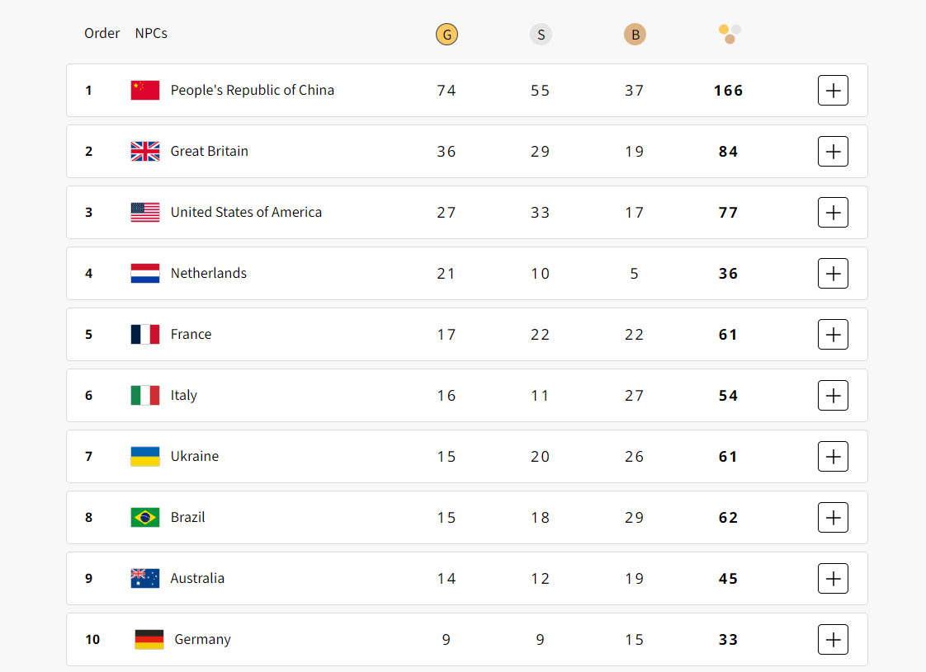Image resolution: width=926 pixels, height=672 pixels.
Task: Expand the United States of America row
Action: pyautogui.click(x=833, y=212)
